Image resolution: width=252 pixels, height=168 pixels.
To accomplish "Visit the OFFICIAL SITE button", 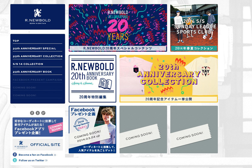I will coord(37,145).
